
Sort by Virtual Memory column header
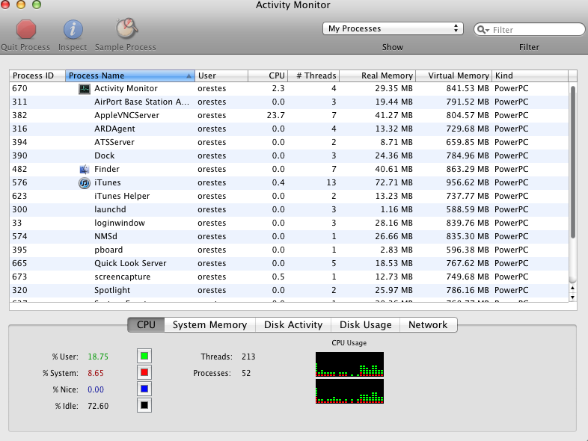pyautogui.click(x=454, y=75)
